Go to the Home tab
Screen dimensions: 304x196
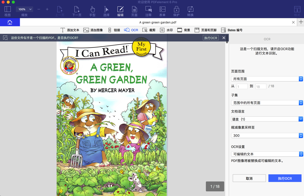pos(10,22)
